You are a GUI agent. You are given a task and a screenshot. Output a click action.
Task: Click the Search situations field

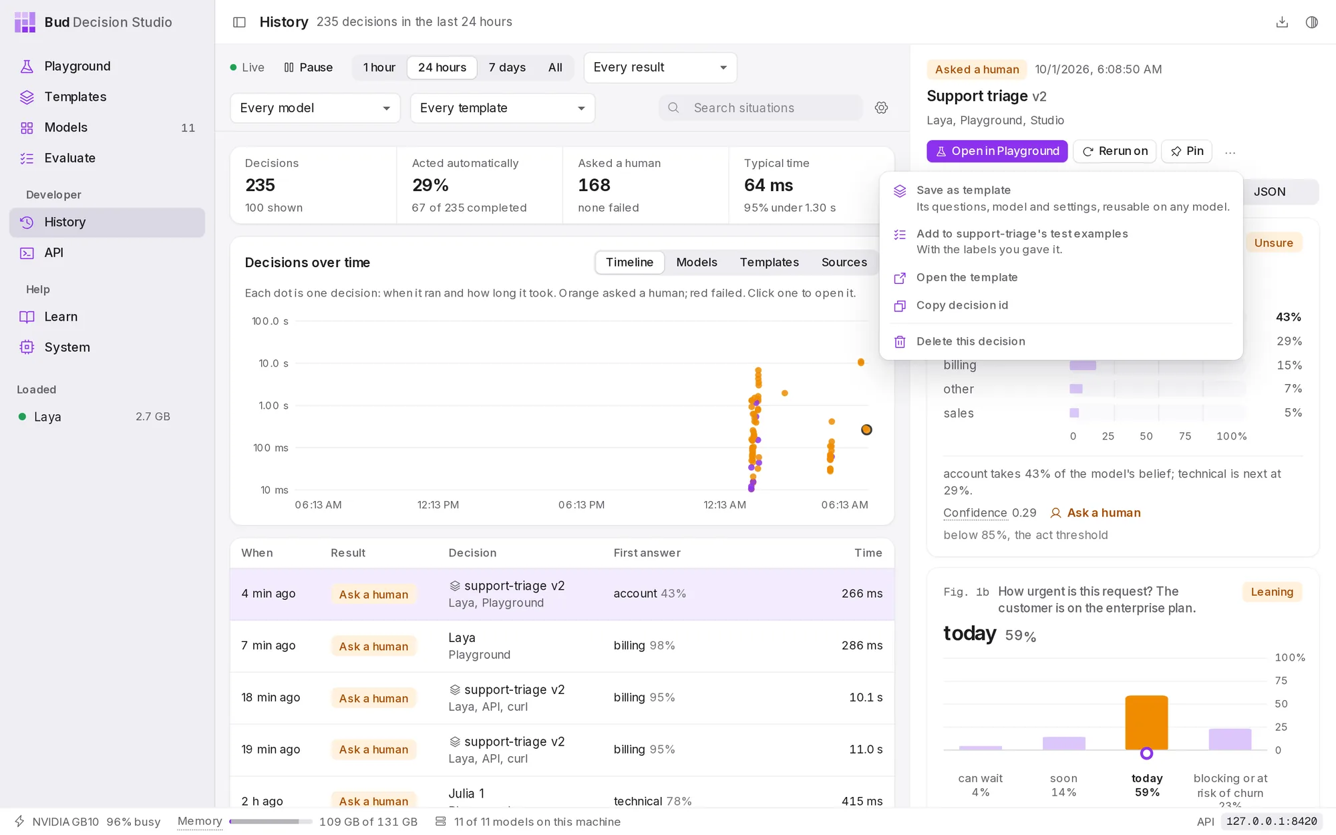point(760,108)
